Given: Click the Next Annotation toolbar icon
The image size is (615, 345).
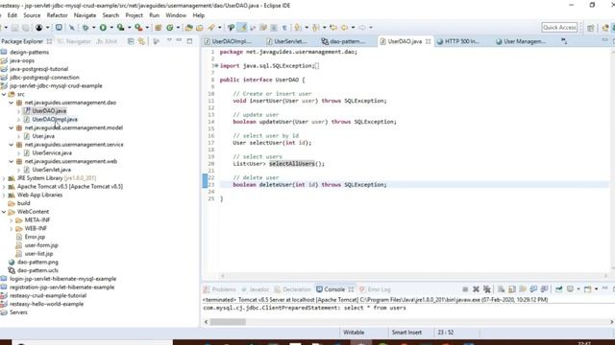Looking at the screenshot, I should tap(298, 28).
